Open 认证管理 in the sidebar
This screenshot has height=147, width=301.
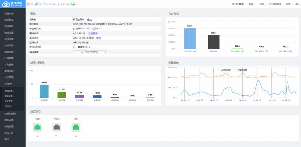pos(9,77)
